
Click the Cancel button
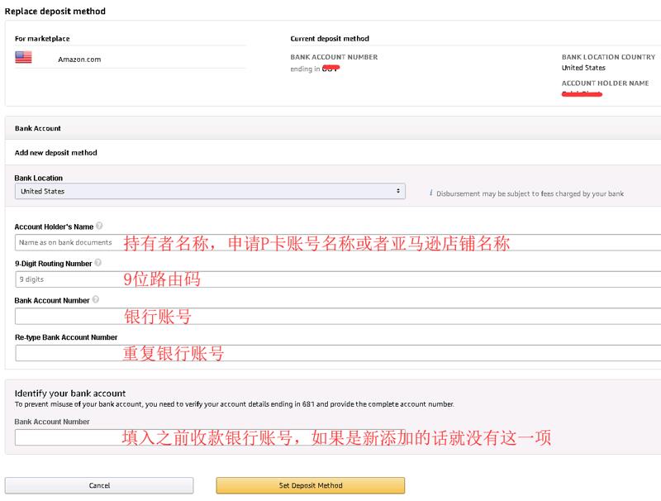(x=99, y=485)
